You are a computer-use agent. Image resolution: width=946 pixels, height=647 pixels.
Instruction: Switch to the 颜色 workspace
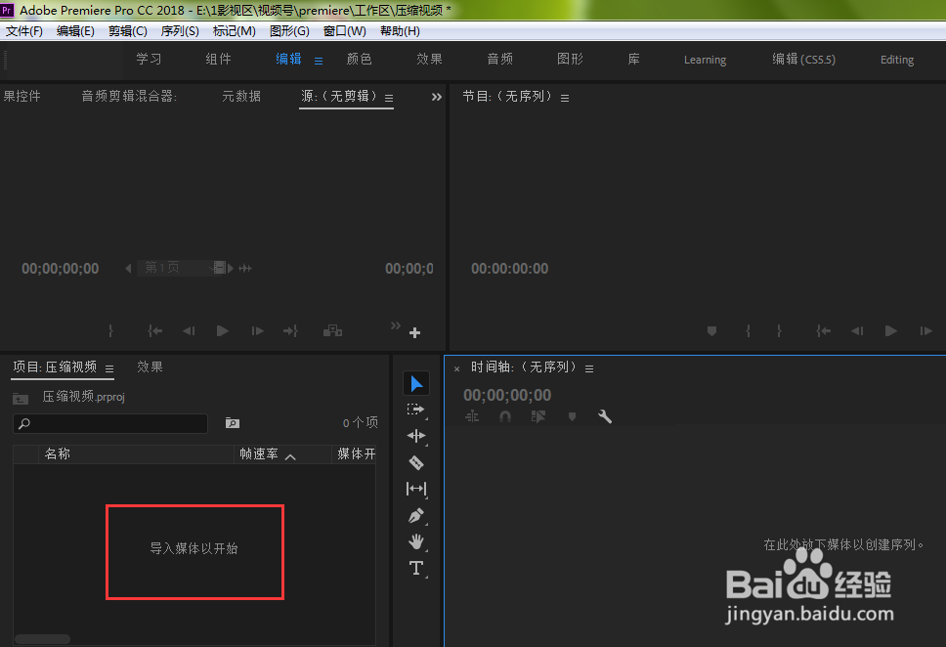[x=359, y=60]
